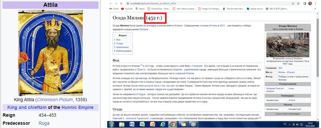Open the browser side panel icon
This screenshot has height=128, width=321.
(x=305, y=3)
